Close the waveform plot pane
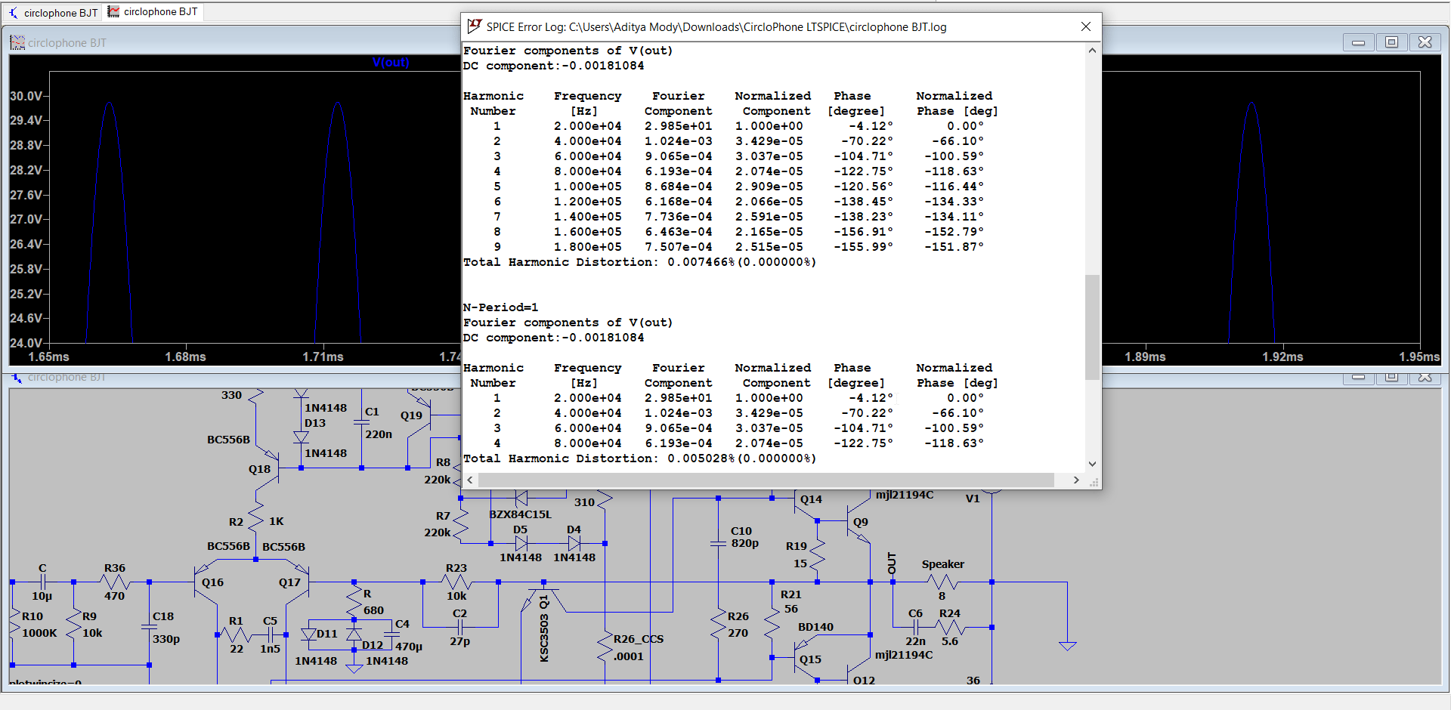 coord(1425,42)
